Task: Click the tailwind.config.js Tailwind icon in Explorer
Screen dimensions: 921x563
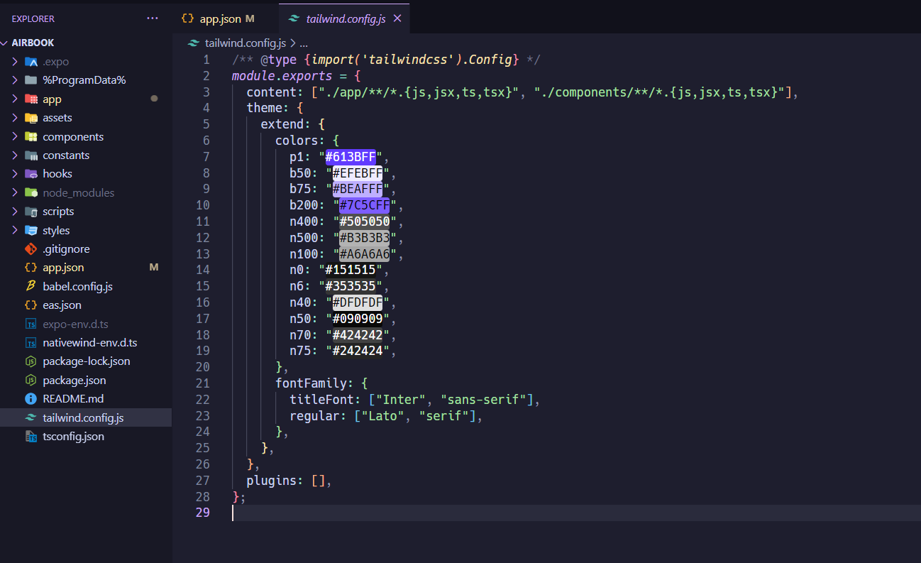Action: pos(31,418)
